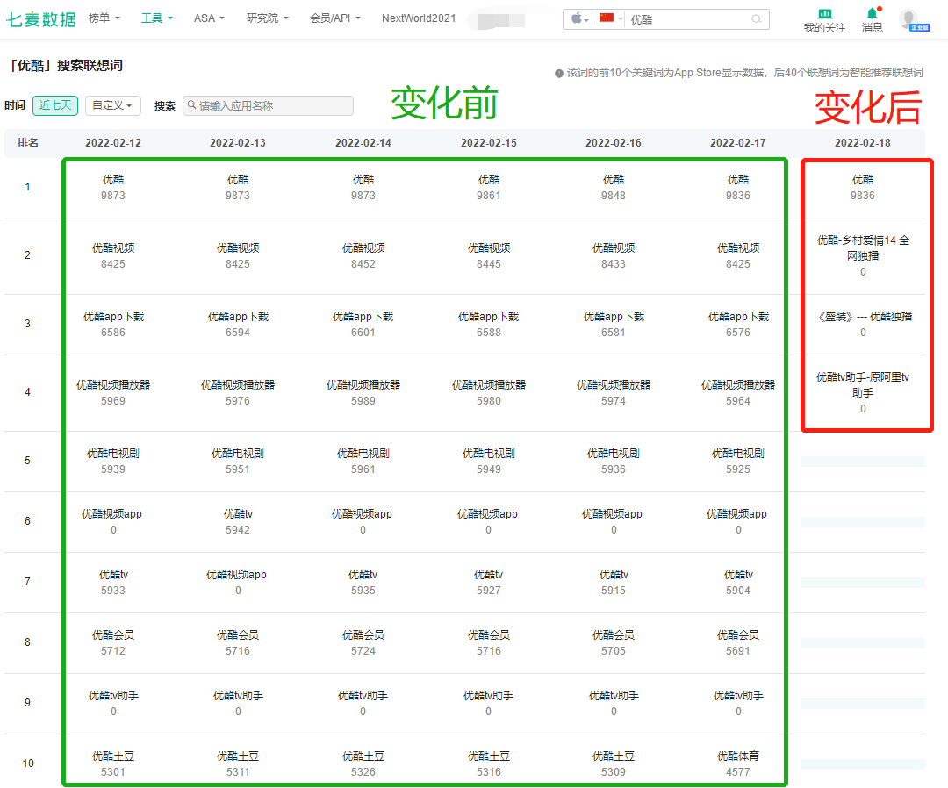Expand the 工具 menu
The width and height of the screenshot is (948, 788).
tap(156, 18)
